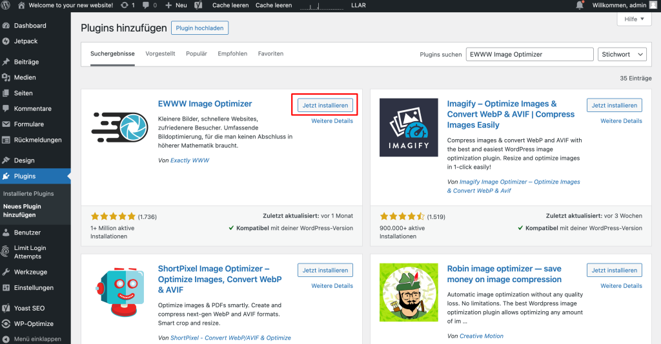Open the updates circular arrows icon
The width and height of the screenshot is (661, 344).
(x=125, y=5)
